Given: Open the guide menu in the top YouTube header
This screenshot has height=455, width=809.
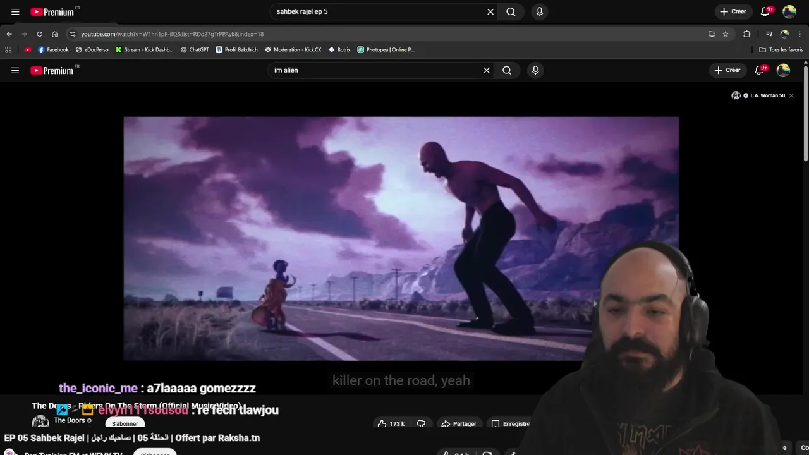Looking at the screenshot, I should click(15, 11).
